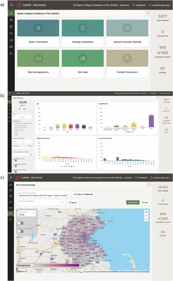Click Reset button in Query Volunteers panel
The width and height of the screenshot is (173, 281).
click(x=24, y=109)
